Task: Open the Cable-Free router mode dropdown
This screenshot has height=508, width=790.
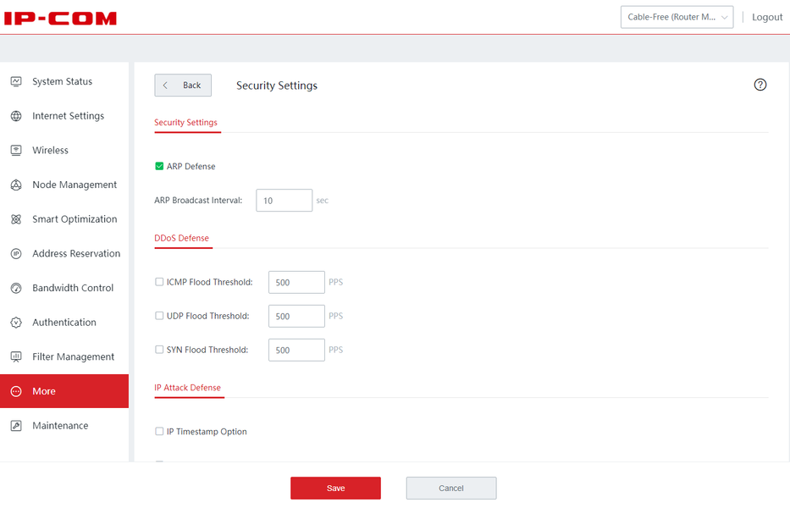Action: (x=677, y=17)
